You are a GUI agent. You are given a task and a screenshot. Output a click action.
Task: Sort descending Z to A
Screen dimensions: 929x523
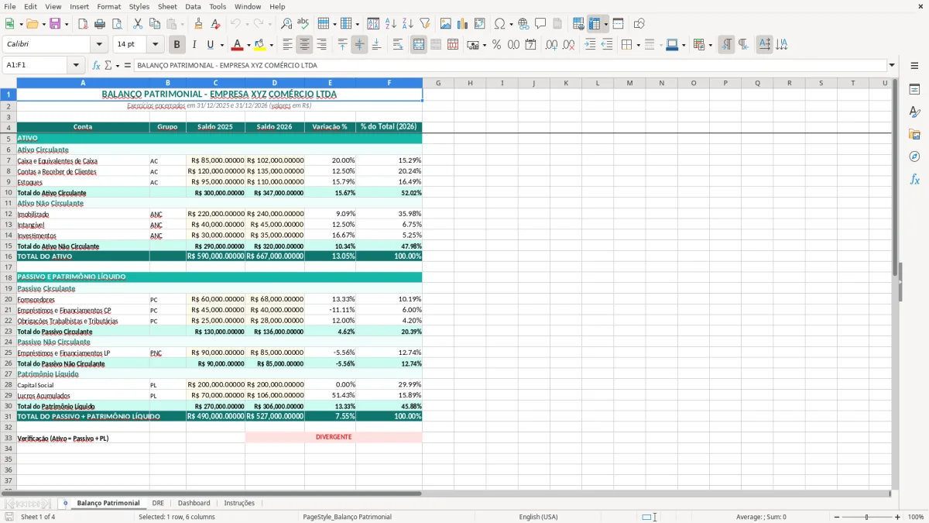(x=407, y=24)
